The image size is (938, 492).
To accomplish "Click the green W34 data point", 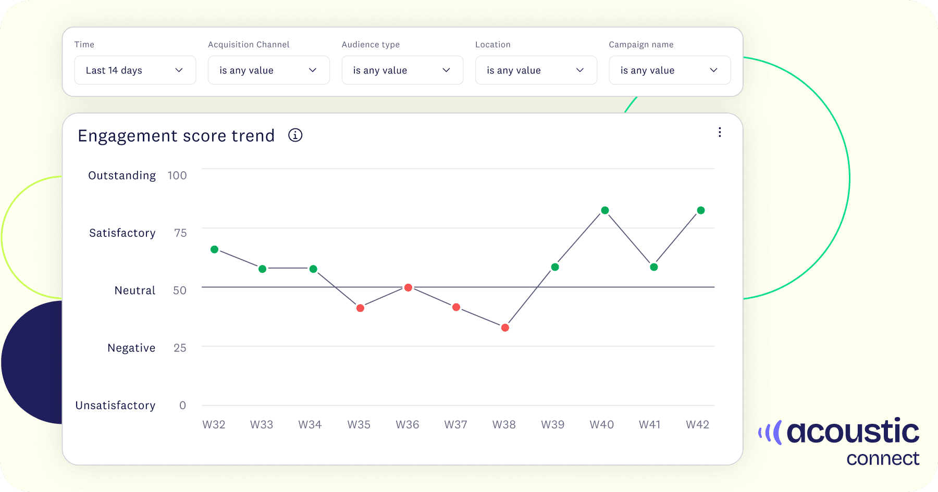I will tap(313, 269).
